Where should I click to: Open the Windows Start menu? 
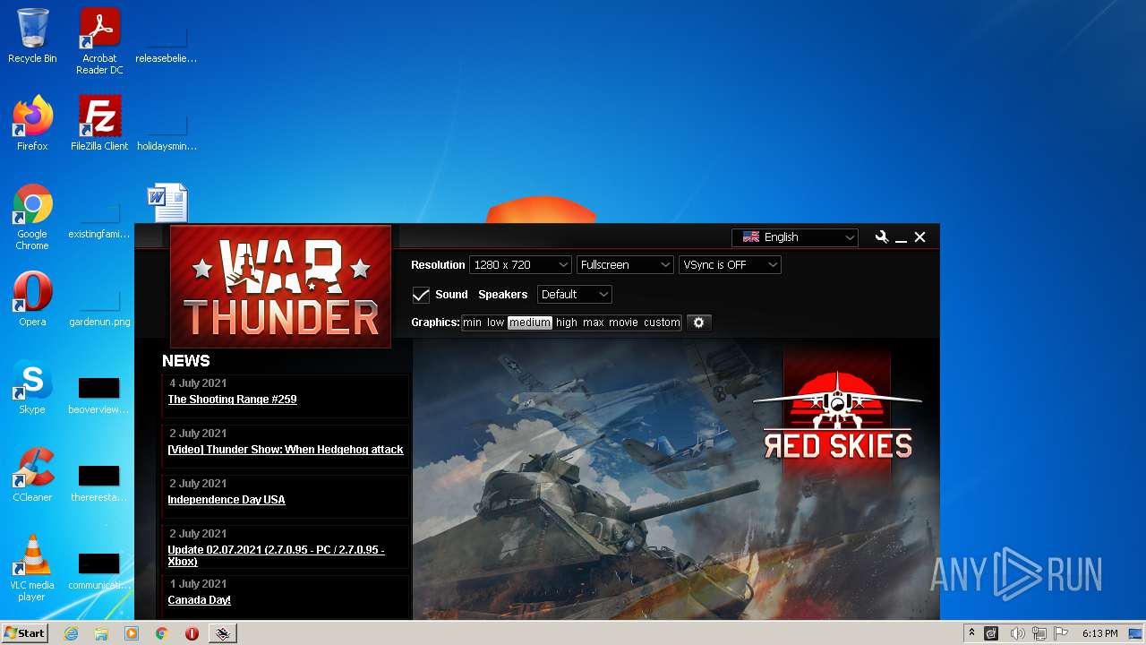pyautogui.click(x=24, y=633)
